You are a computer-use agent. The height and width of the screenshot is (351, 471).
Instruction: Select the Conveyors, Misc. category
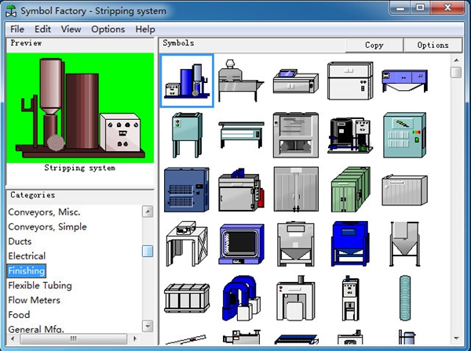point(44,212)
